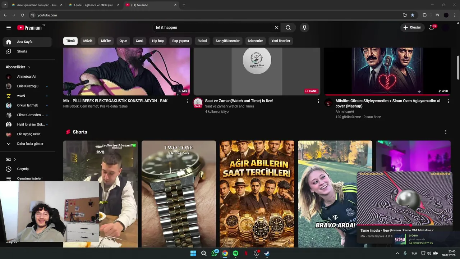This screenshot has width=460, height=259.
Task: Open Oynatma listeleri playlists
Action: pos(28,178)
